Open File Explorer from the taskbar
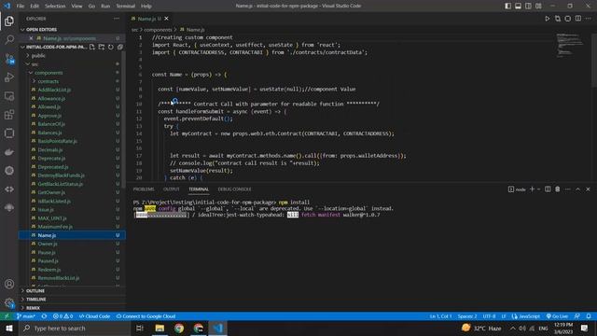 [x=160, y=328]
